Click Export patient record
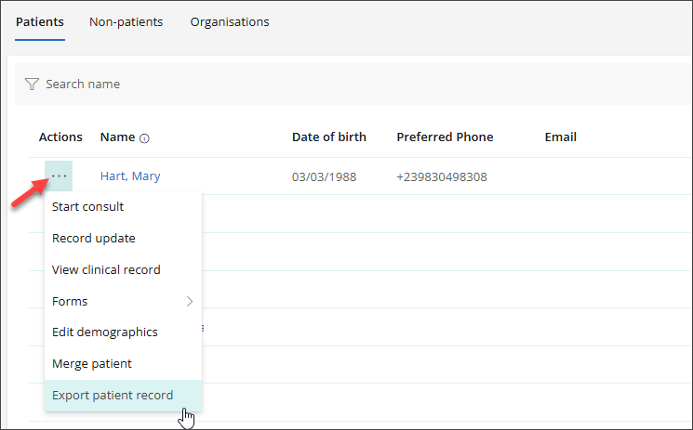Image resolution: width=693 pixels, height=430 pixels. coord(112,395)
